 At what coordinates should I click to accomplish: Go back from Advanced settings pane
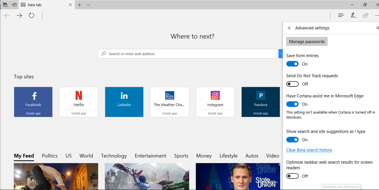(x=289, y=28)
